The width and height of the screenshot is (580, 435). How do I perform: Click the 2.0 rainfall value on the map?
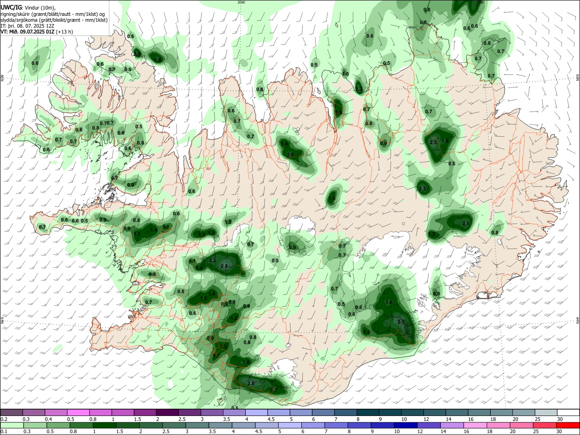point(137,54)
